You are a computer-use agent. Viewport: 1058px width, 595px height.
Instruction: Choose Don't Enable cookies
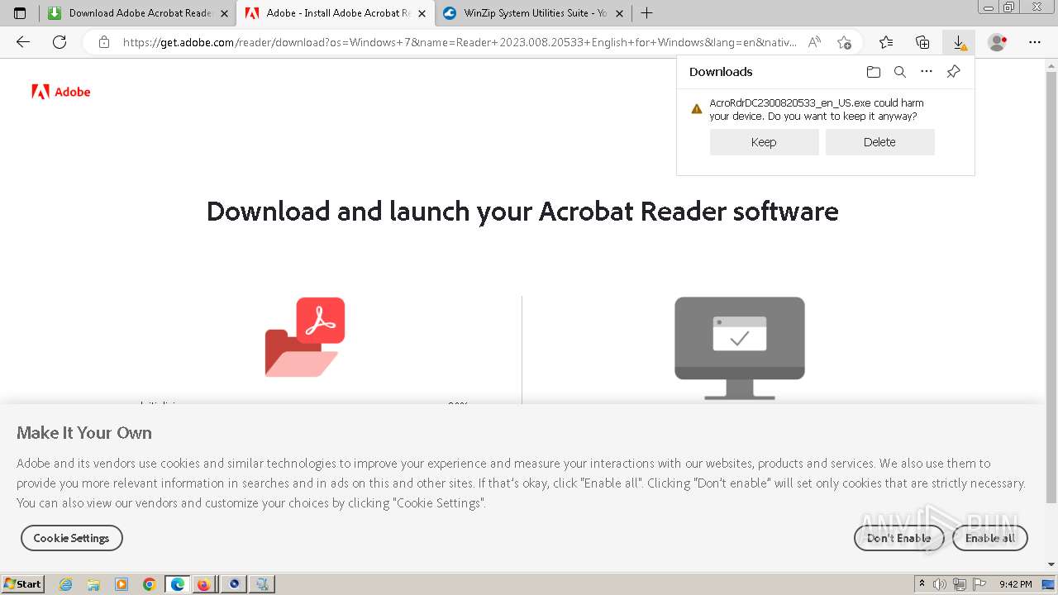[898, 538]
